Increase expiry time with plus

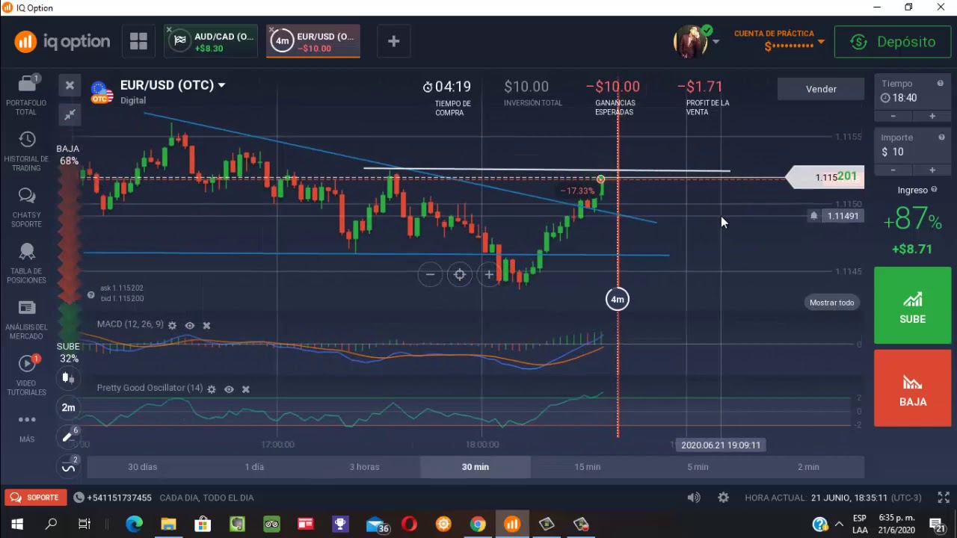(x=932, y=117)
